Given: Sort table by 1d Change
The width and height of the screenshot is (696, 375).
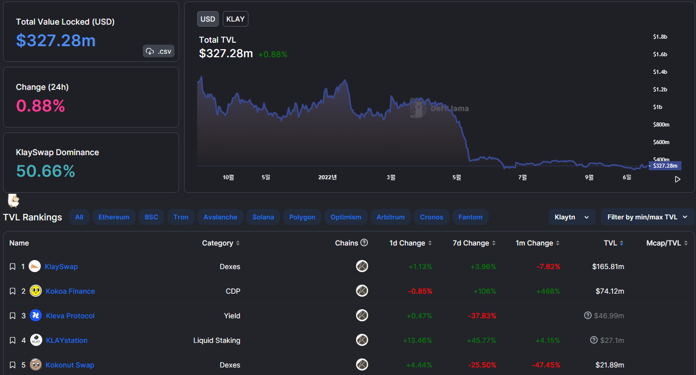Looking at the screenshot, I should point(410,243).
